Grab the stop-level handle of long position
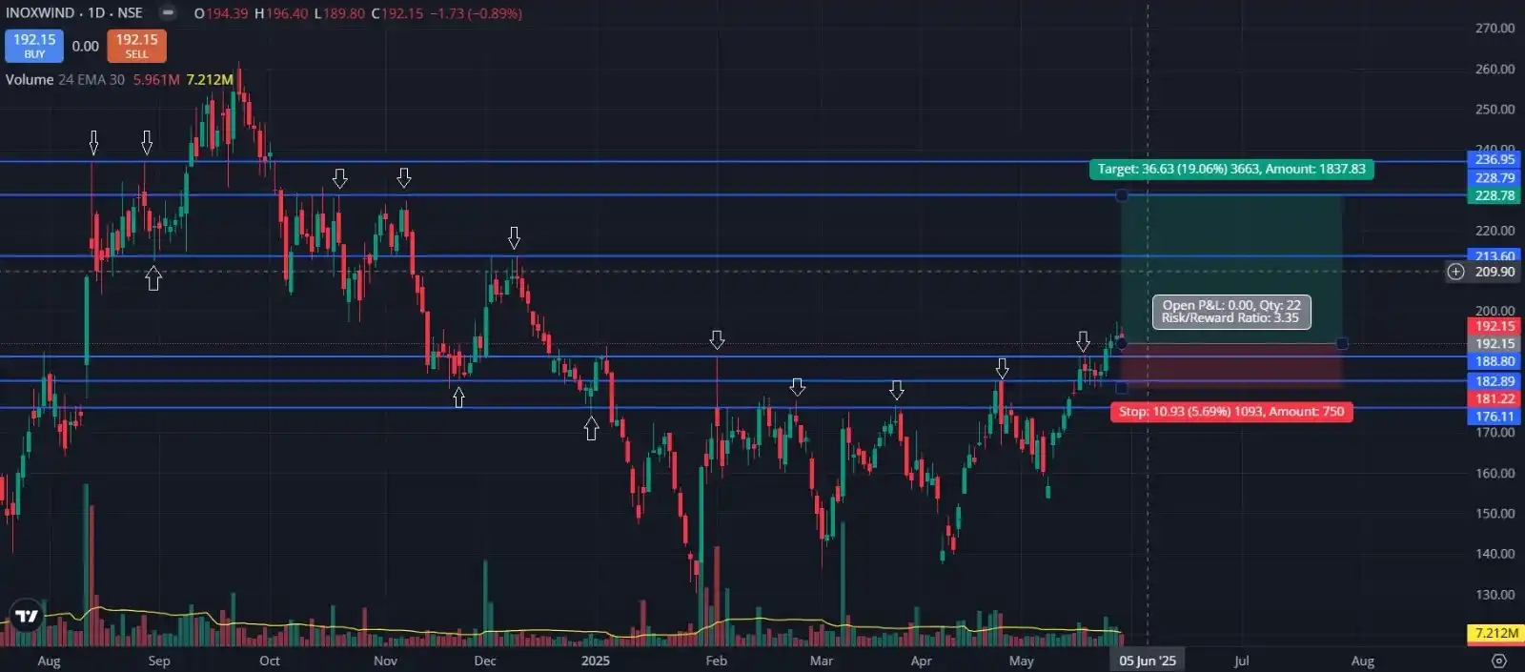This screenshot has width=1525, height=672. point(1122,388)
